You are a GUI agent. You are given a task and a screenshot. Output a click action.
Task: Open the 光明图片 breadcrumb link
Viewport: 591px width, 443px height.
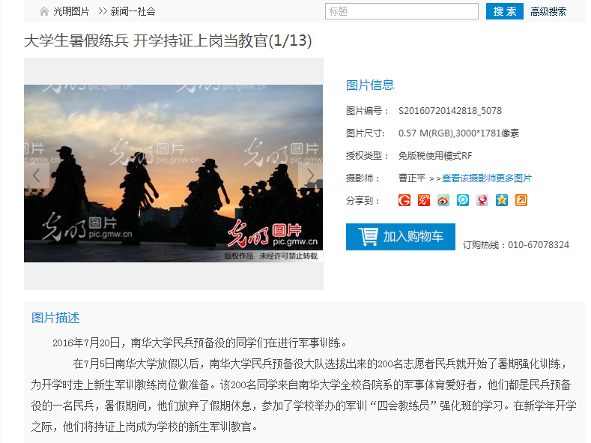[x=71, y=12]
